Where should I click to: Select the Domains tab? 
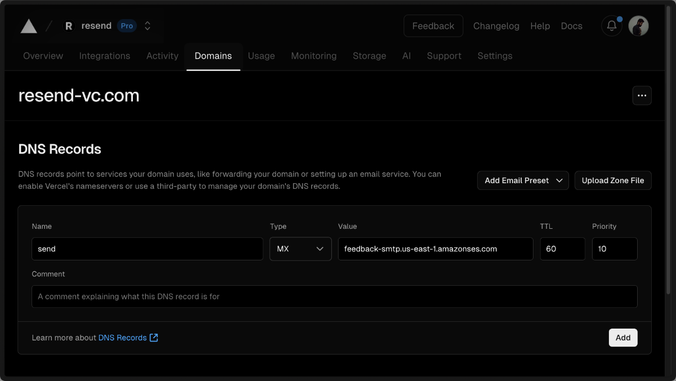click(214, 56)
